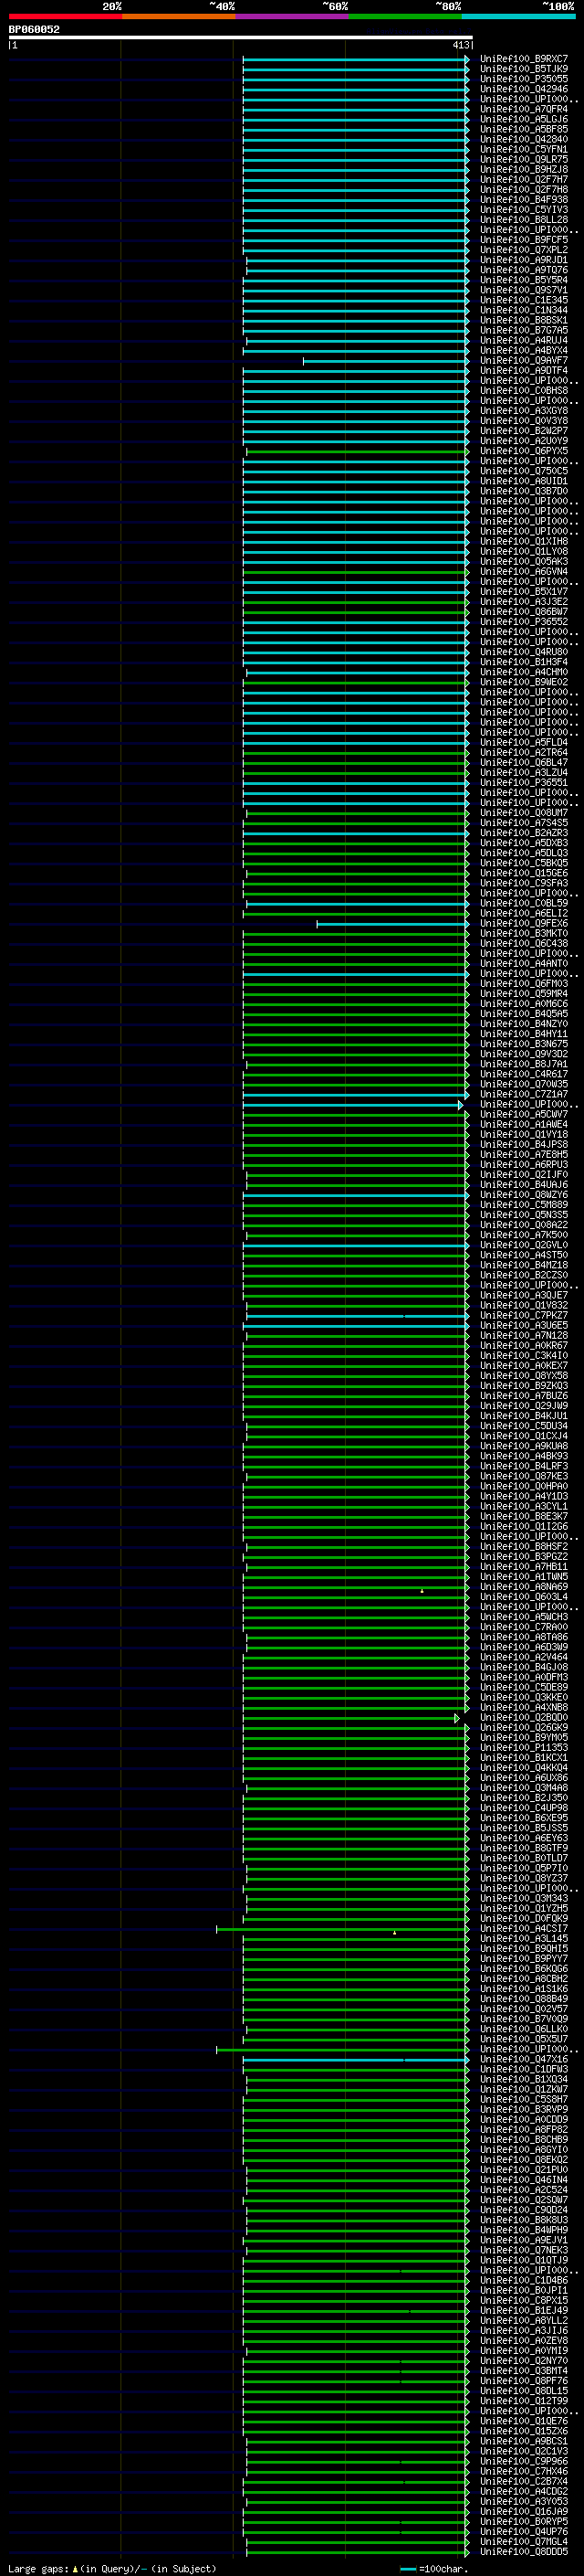Select hit label UniRef100_Q4RU80
Screen dimensions: 584x2576
click(x=524, y=652)
